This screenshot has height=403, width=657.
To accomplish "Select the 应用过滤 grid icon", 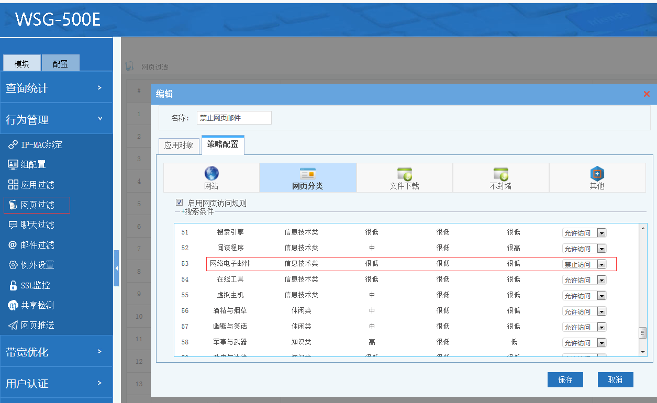I will [13, 185].
